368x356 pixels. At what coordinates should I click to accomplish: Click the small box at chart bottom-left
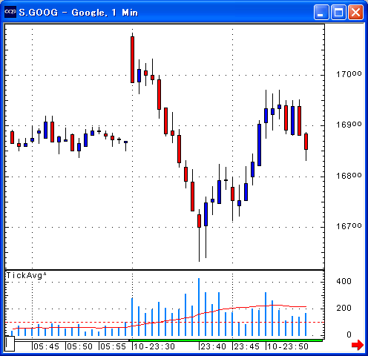tap(10, 343)
